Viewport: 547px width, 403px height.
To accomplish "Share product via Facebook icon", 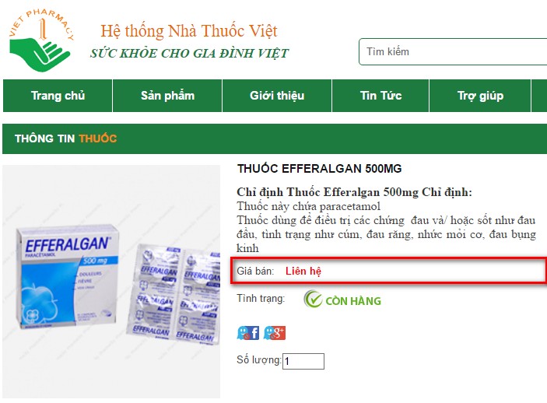I will (x=248, y=333).
